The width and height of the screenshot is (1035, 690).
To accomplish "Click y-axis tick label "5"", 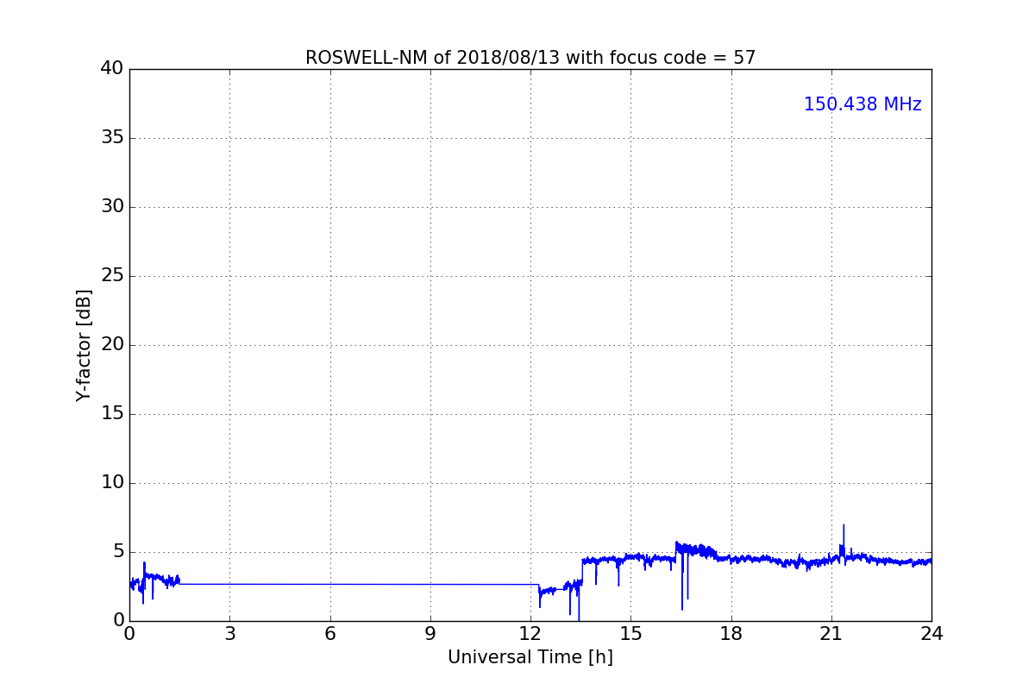I will pos(118,552).
